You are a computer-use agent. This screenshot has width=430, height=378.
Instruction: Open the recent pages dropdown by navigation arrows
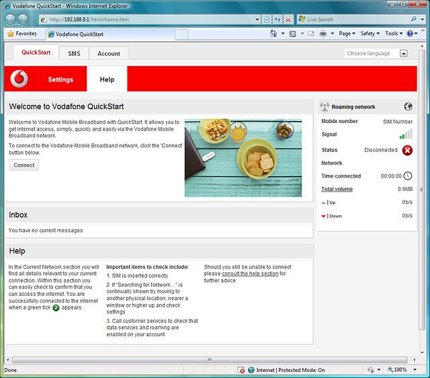33,20
